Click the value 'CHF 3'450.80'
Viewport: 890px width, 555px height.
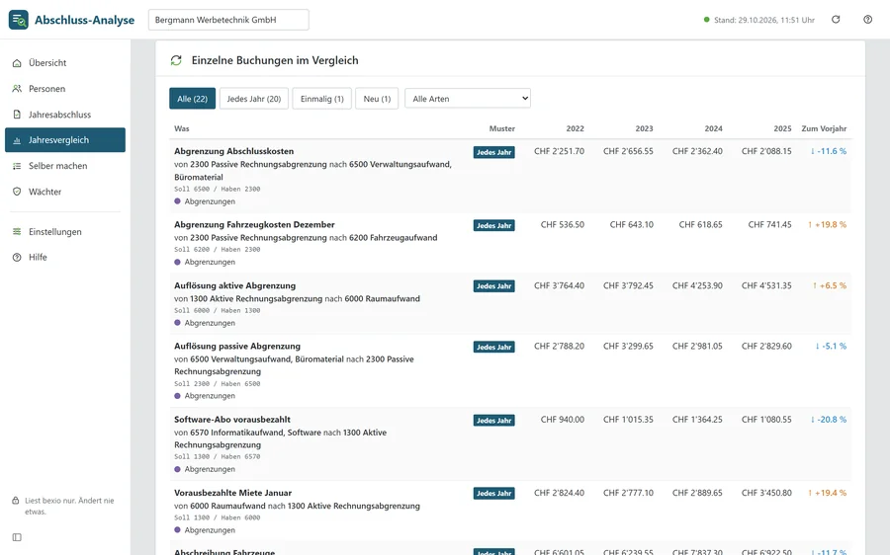(x=766, y=493)
